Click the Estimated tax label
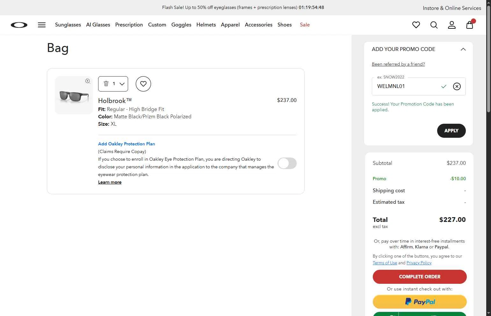491x316 pixels. click(x=388, y=202)
